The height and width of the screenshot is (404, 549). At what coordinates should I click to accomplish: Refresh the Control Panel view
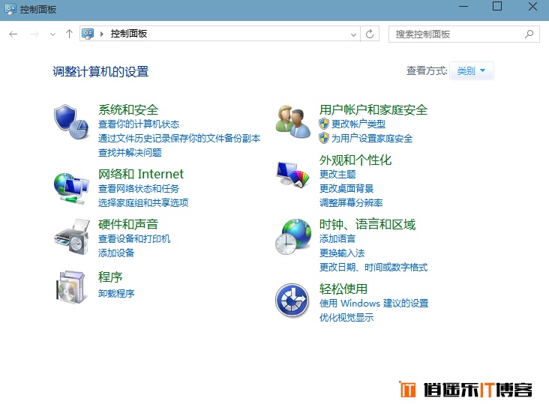pos(370,34)
